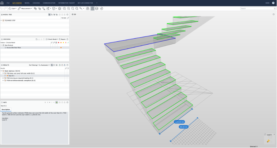Screen dimensions: 277x148
Task: Click the Undo arrow in toolbar
Action: click(2, 9)
